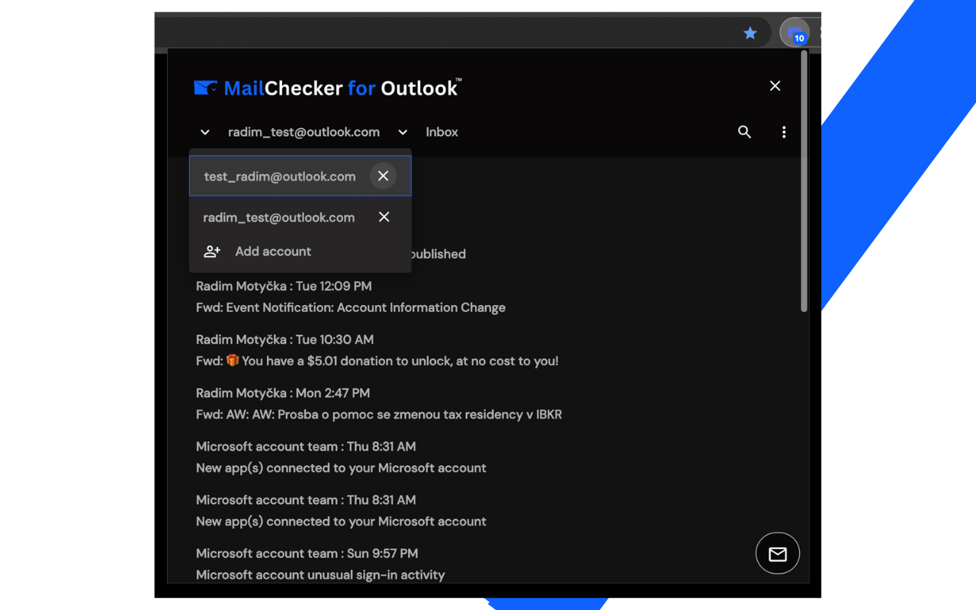Remove test_radim@outlook.com with its X icon
976x610 pixels.
pos(384,175)
